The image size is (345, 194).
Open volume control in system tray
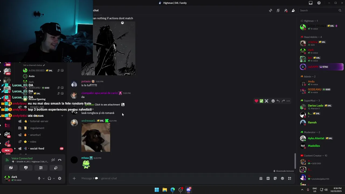(326, 190)
